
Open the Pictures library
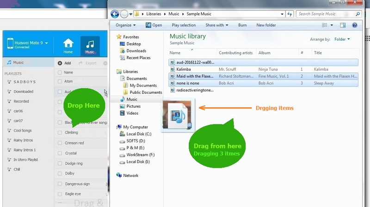click(133, 106)
